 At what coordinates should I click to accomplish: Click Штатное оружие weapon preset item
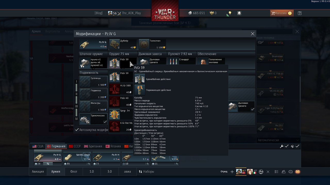click(93, 63)
